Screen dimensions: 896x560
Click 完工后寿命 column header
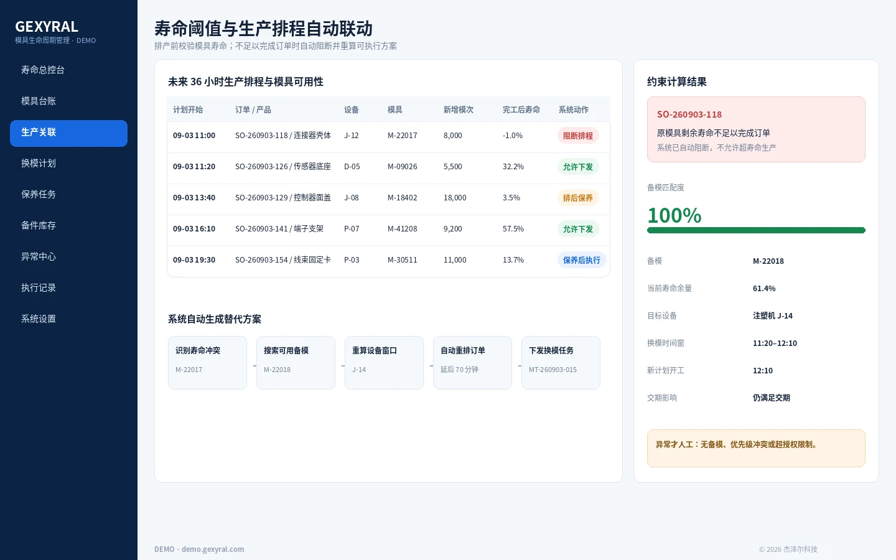coord(521,110)
